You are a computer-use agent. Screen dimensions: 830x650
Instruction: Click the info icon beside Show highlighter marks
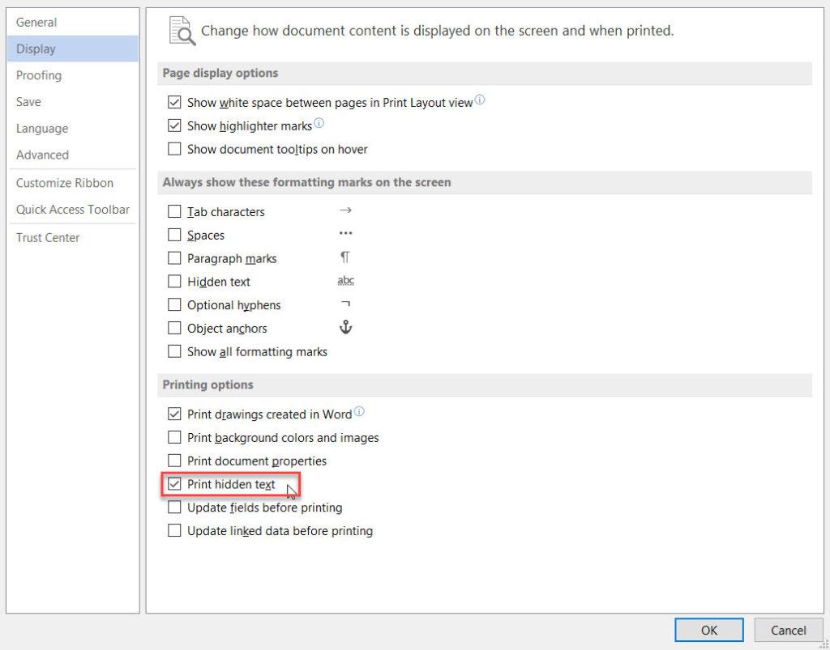coord(319,124)
